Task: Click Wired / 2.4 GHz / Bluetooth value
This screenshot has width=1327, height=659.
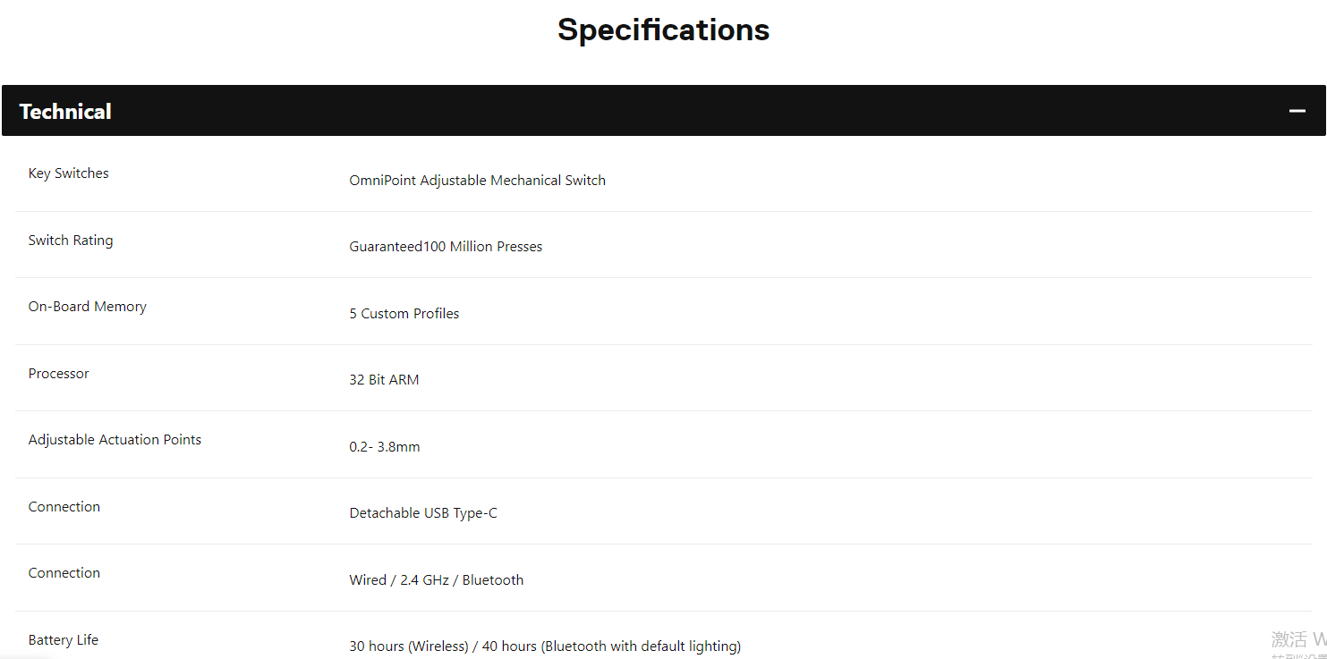Action: click(x=436, y=580)
